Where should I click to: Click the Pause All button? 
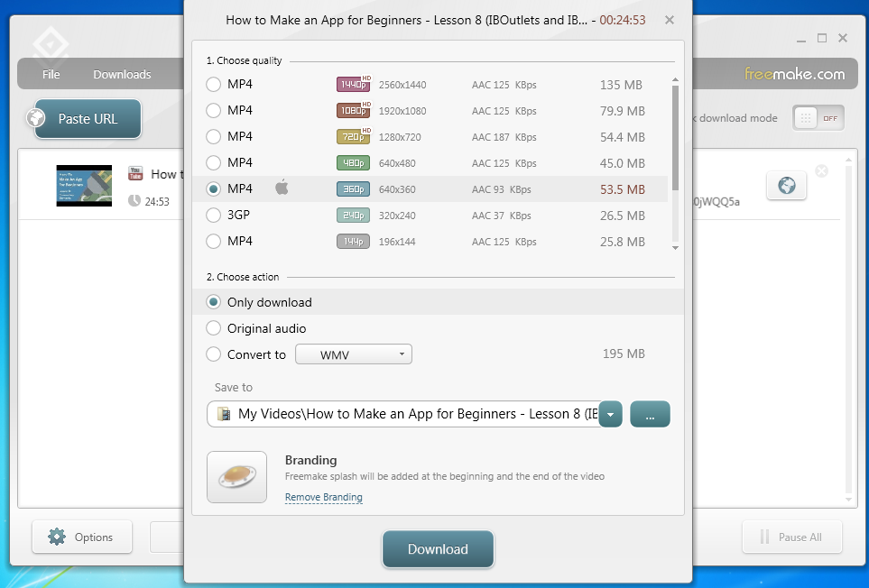pyautogui.click(x=792, y=537)
